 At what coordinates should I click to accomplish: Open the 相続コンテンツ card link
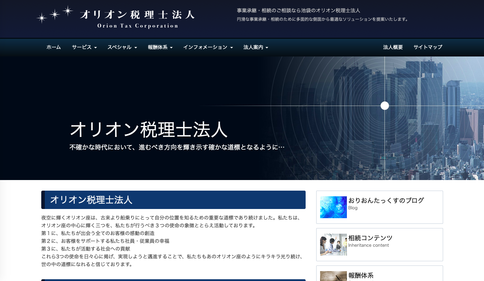[x=380, y=245]
